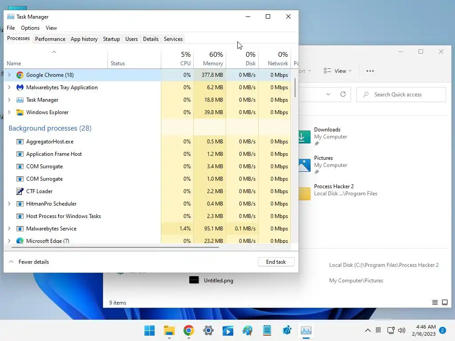Click the Task Manager process row icon

pyautogui.click(x=20, y=100)
